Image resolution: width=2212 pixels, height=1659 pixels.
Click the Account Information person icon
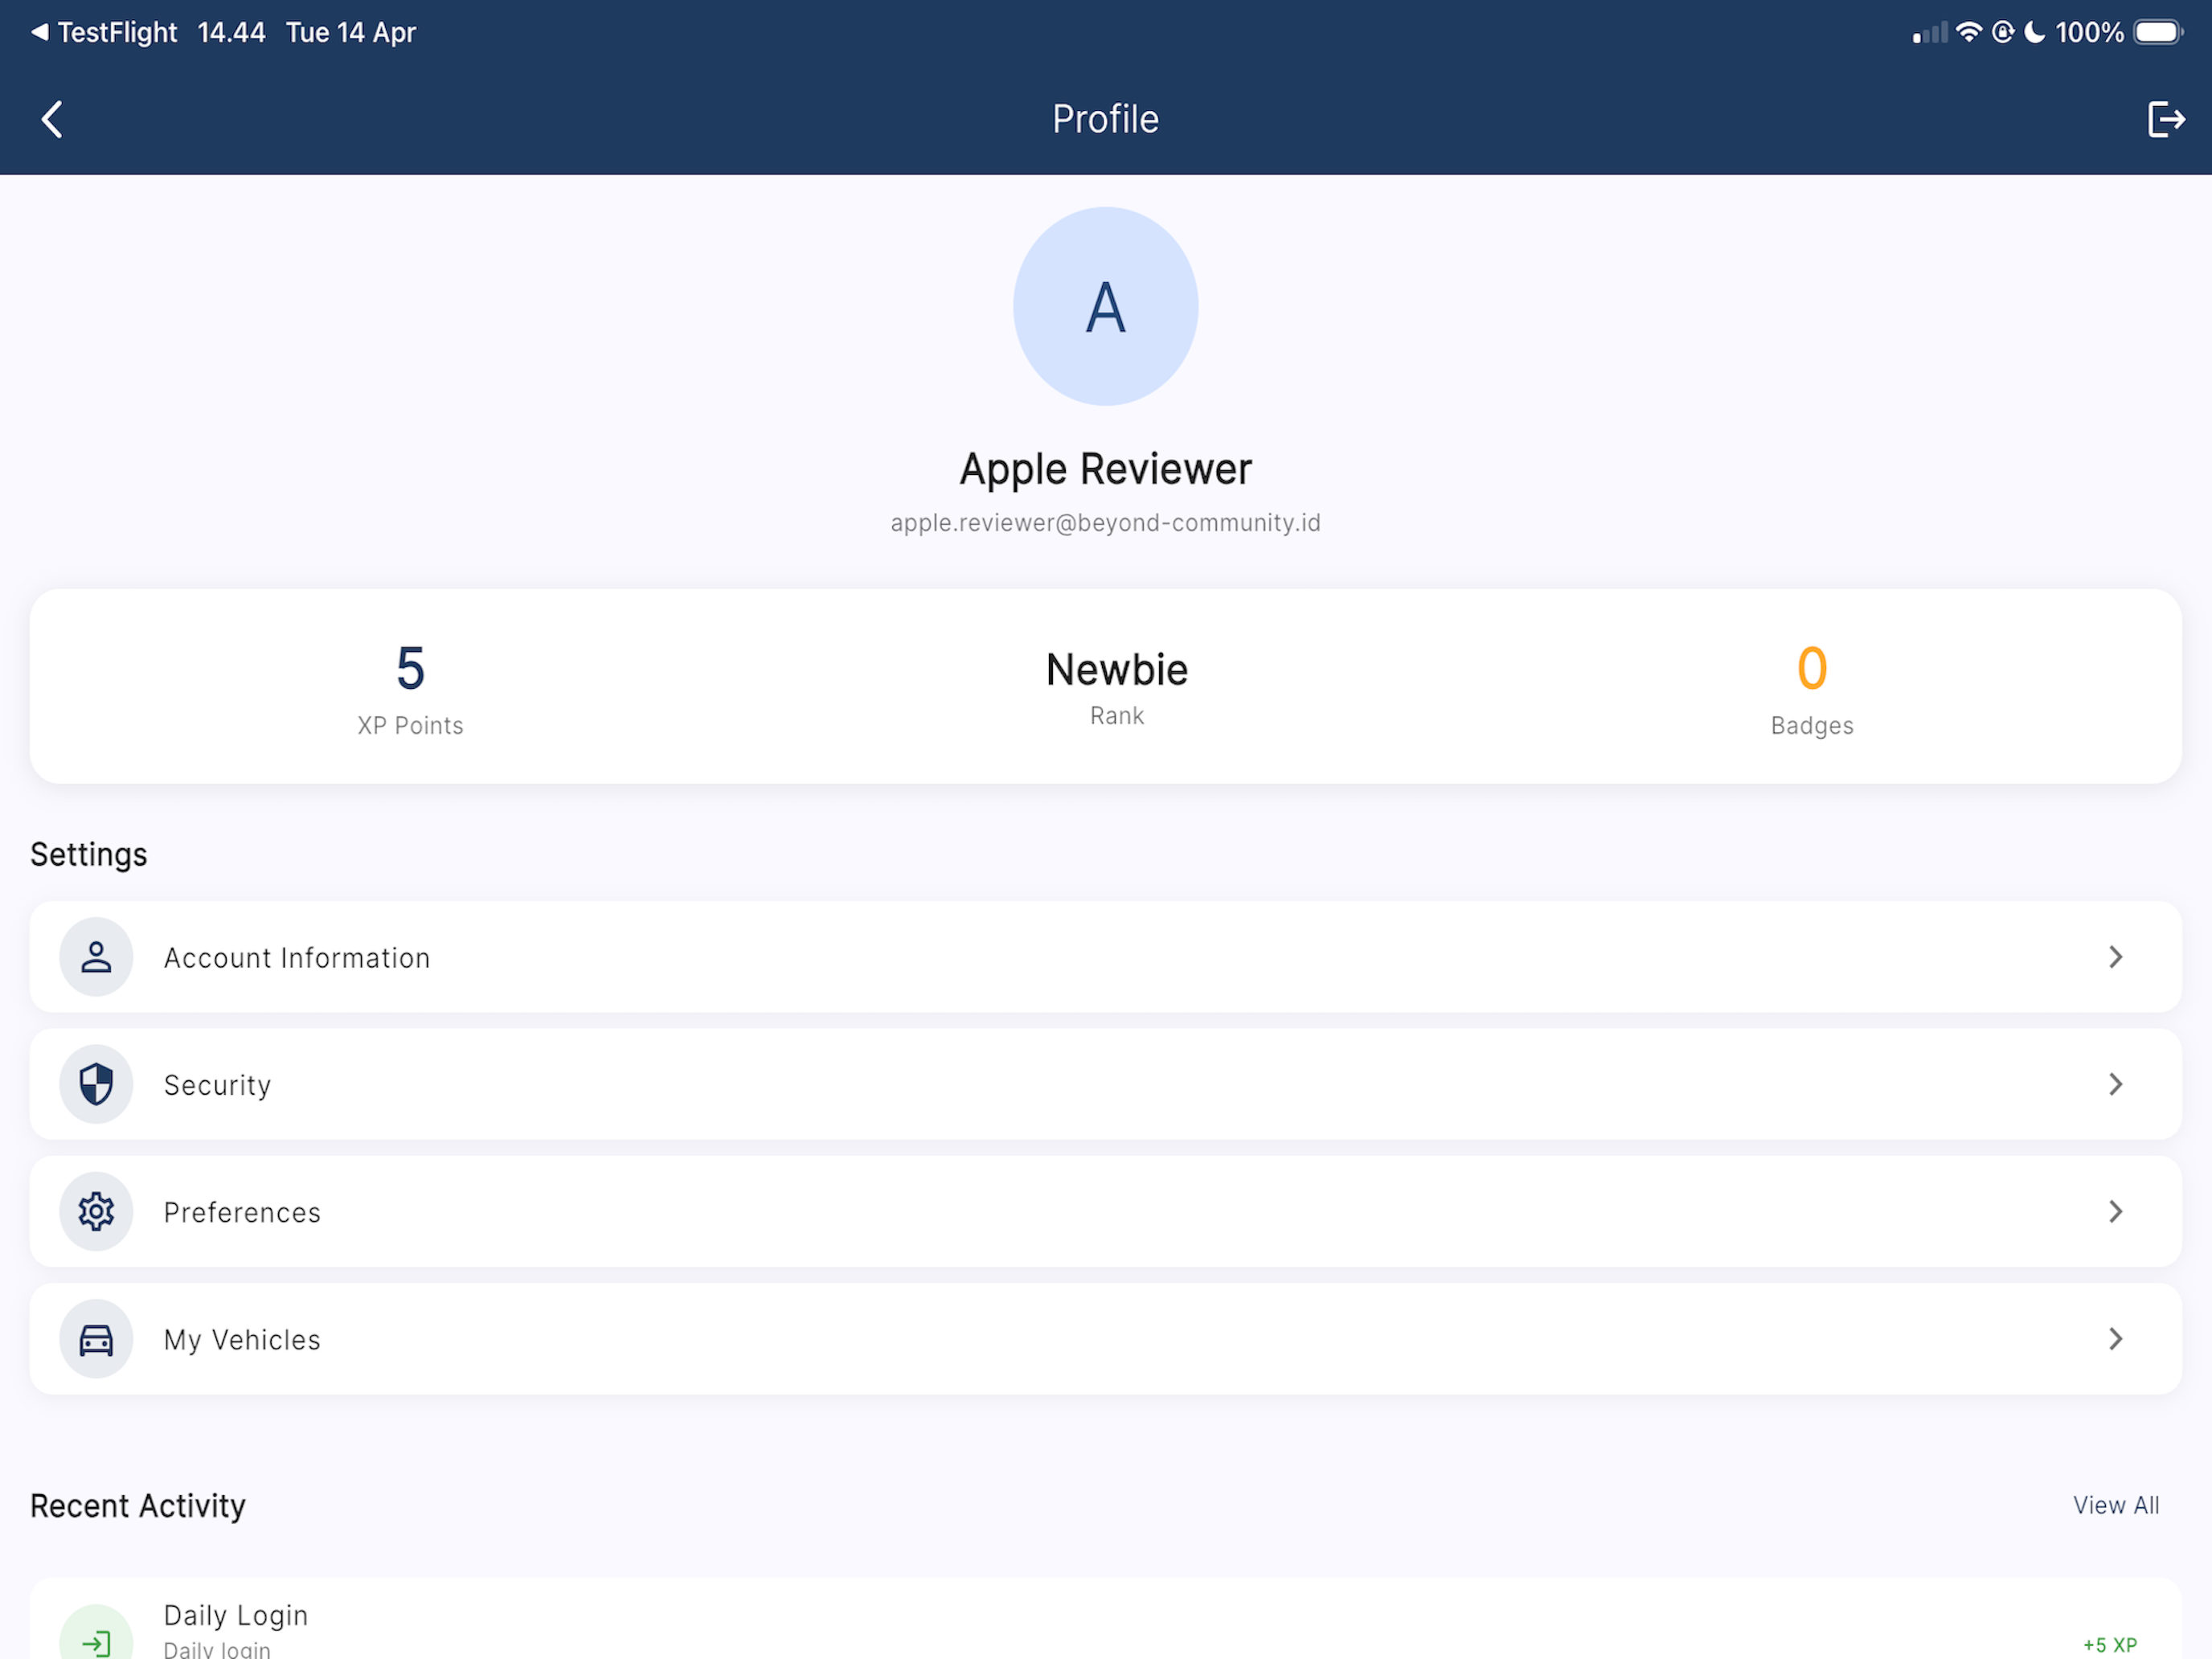point(96,957)
